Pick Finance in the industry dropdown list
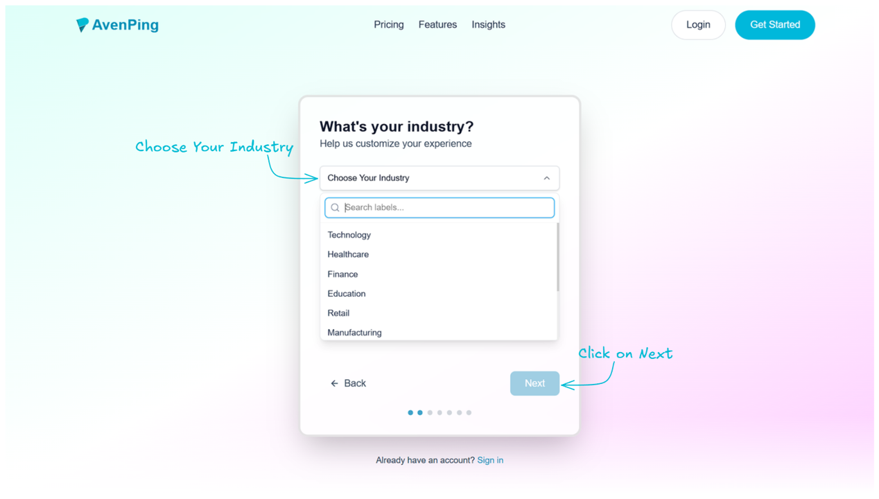The image size is (879, 499). pos(342,274)
